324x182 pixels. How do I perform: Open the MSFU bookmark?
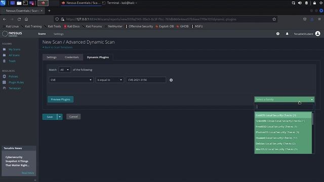click(197, 26)
